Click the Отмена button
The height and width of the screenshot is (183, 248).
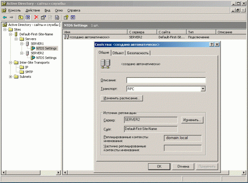click(x=183, y=166)
